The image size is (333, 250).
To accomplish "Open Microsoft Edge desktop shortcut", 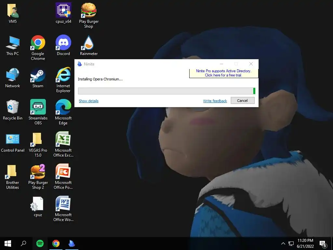I will pyautogui.click(x=63, y=112).
